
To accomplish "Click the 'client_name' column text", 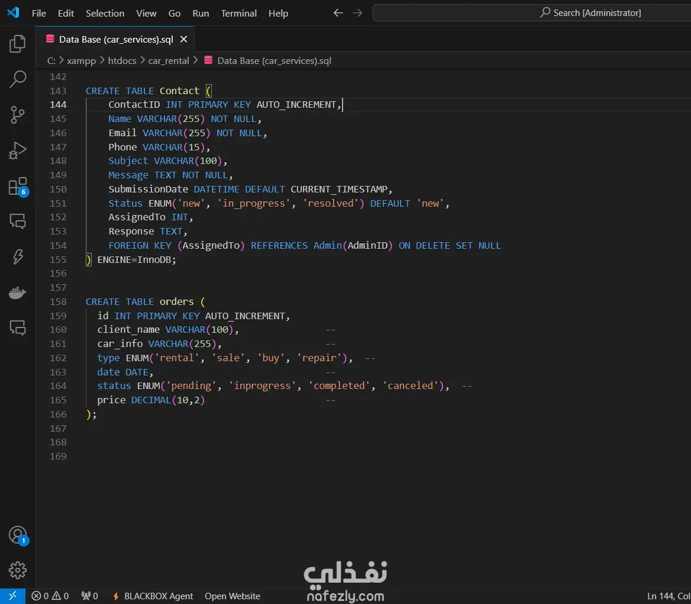I will click(x=128, y=330).
